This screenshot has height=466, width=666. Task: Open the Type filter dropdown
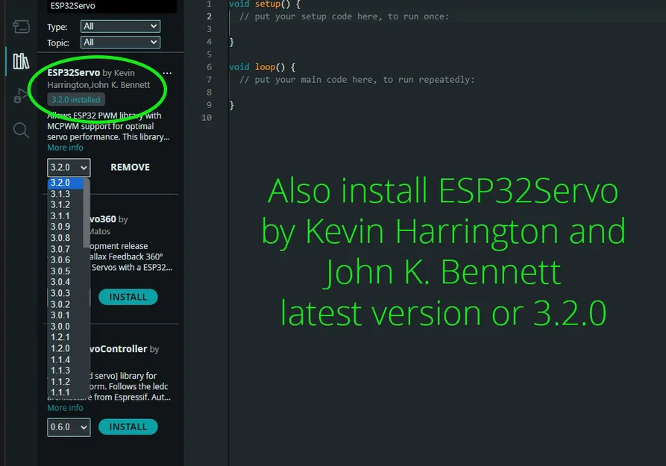(x=120, y=26)
